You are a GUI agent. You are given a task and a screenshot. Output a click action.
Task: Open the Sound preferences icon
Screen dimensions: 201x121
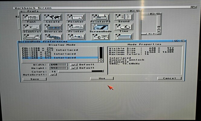tap(124, 17)
